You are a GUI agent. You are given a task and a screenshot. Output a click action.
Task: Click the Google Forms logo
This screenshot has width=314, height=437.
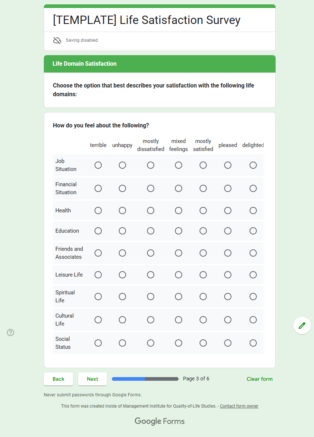pos(160,421)
